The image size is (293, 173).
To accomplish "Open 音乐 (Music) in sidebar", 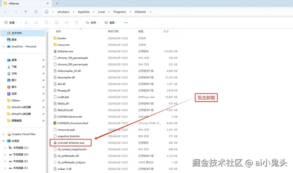I will 14,87.
